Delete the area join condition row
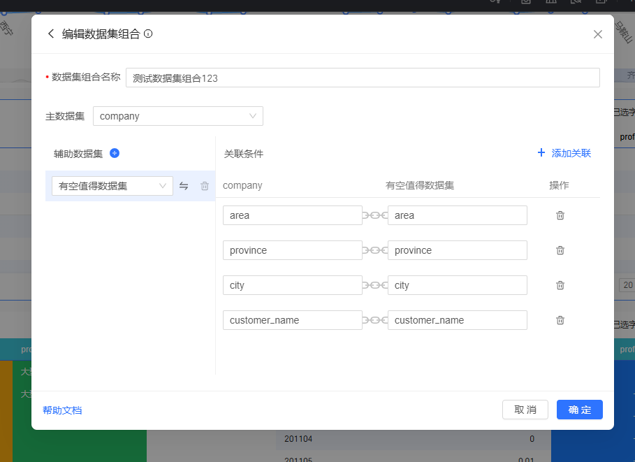The image size is (635, 462). (560, 215)
